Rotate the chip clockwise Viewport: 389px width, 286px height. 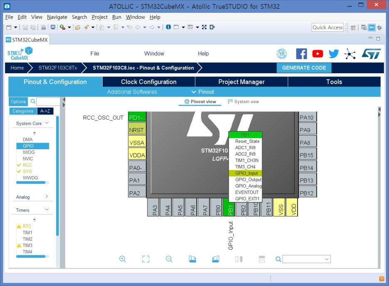(192, 259)
